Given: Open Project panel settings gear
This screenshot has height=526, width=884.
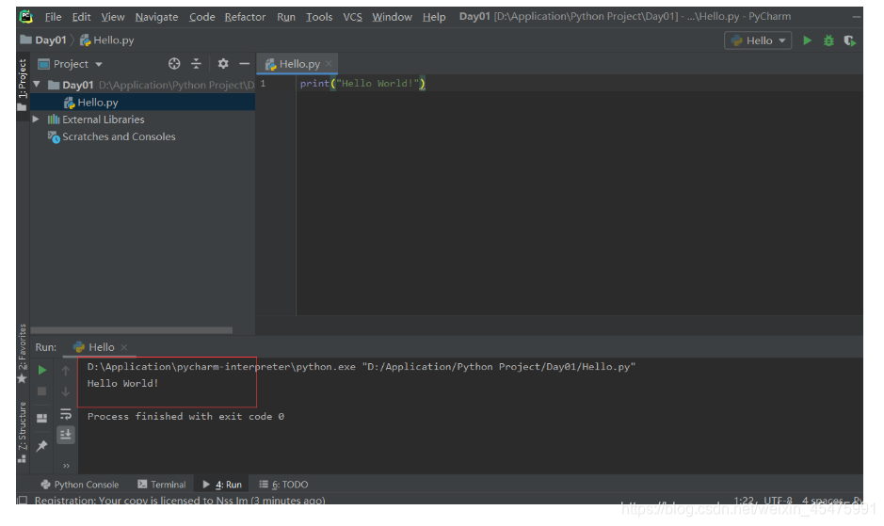Looking at the screenshot, I should point(223,64).
